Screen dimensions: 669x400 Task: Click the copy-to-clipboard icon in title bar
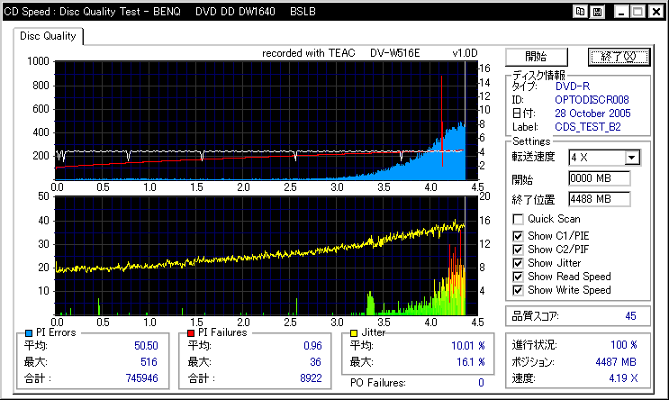pyautogui.click(x=580, y=12)
